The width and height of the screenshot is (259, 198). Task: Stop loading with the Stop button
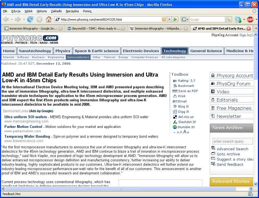pyautogui.click(x=39, y=20)
